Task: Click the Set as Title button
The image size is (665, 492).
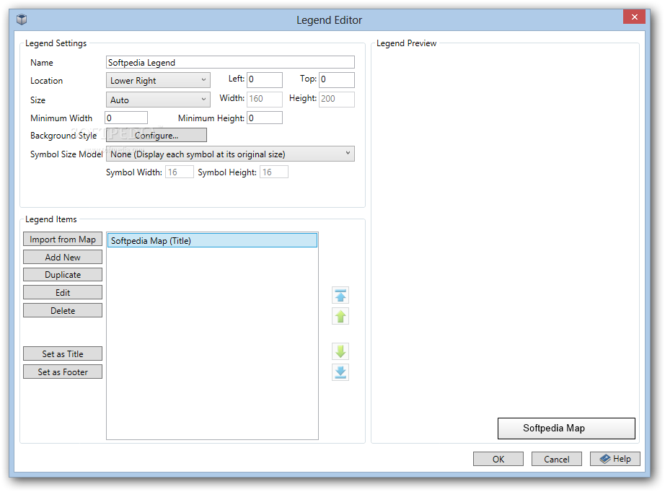Action: click(x=63, y=353)
